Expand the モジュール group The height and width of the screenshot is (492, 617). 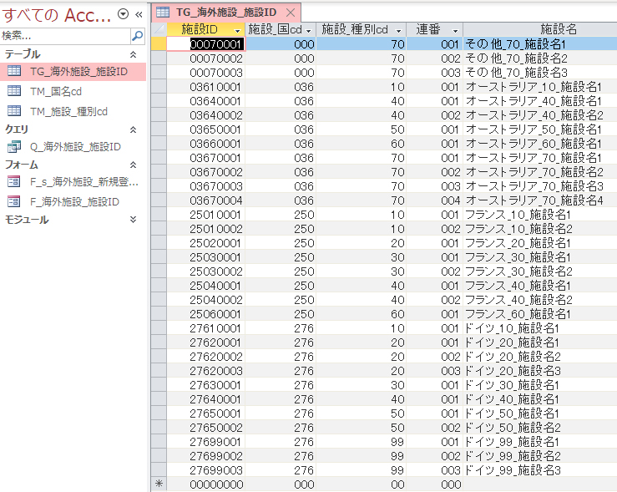tap(133, 220)
